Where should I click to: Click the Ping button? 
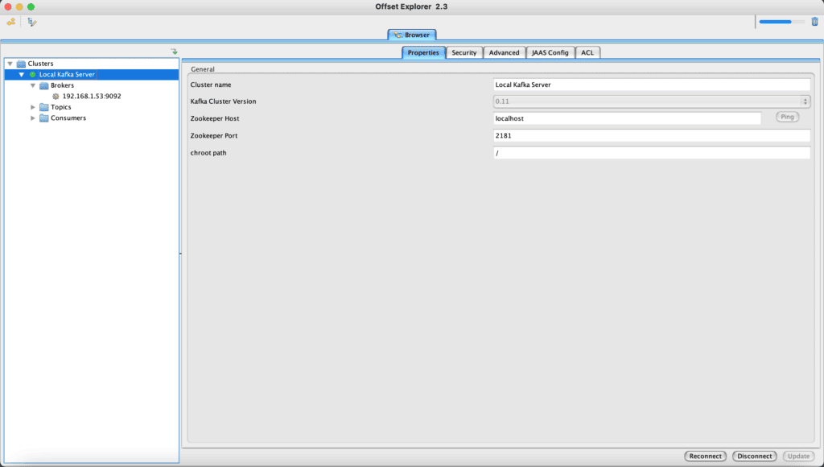[787, 117]
